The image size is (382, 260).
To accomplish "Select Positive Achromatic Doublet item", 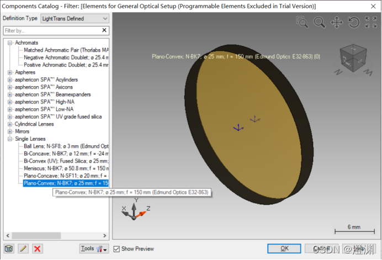I will (66, 65).
